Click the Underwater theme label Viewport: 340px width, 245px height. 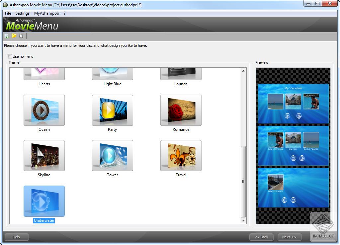44,220
